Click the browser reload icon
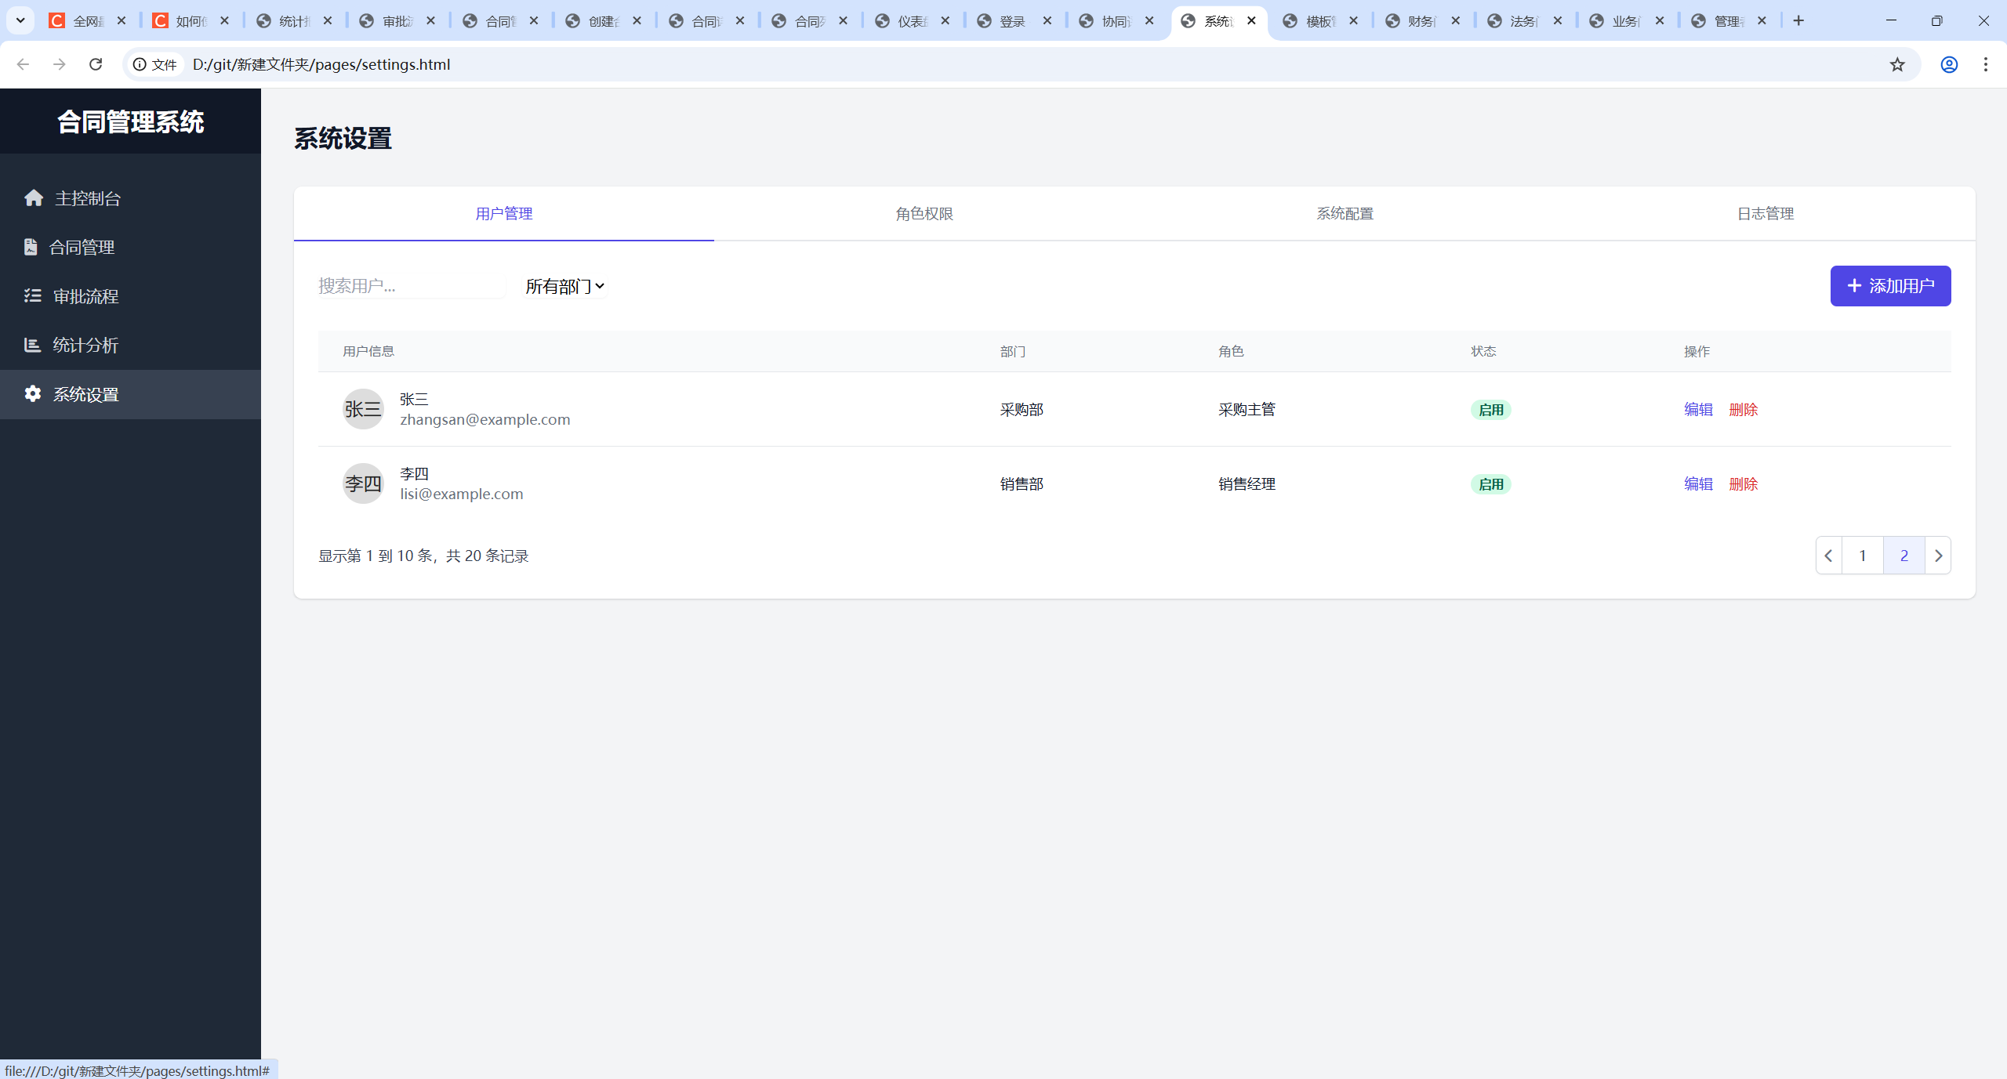2007x1079 pixels. tap(96, 64)
